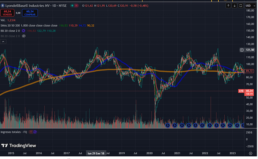Click the LyondellBasell symbol logo icon
The height and width of the screenshot is (159, 258).
[3, 6]
